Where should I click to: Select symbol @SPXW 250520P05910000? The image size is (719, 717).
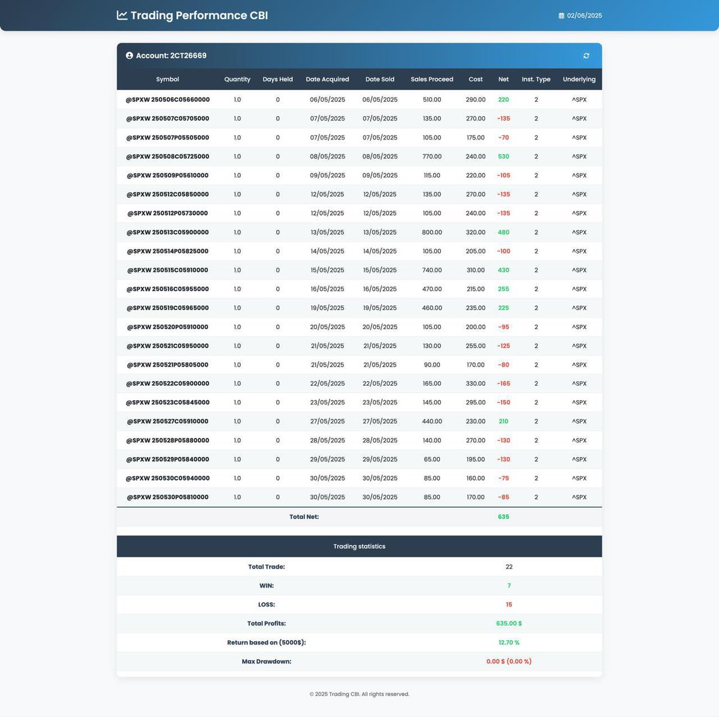pos(168,327)
